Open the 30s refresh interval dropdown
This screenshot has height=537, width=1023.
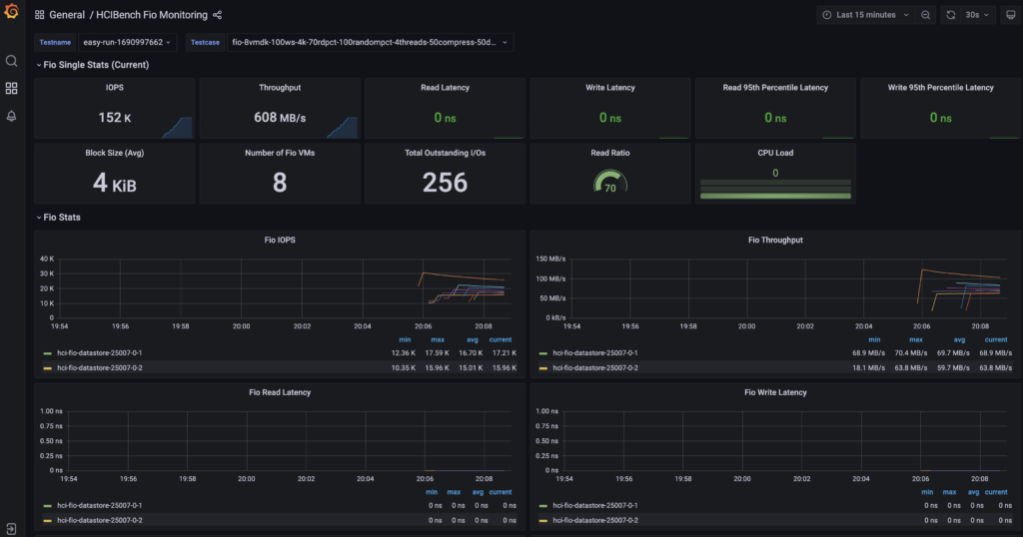click(x=977, y=15)
